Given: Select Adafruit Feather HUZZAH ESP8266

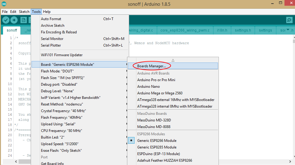Looking at the screenshot, I should (x=173, y=160).
